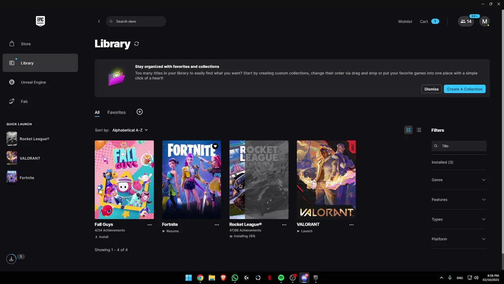
Task: Install Fall Guys
Action: 102,237
